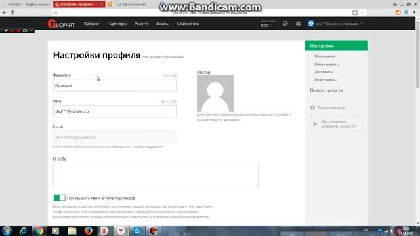The width and height of the screenshot is (420, 236).
Task: Open Документы in sidebar
Action: point(324,71)
